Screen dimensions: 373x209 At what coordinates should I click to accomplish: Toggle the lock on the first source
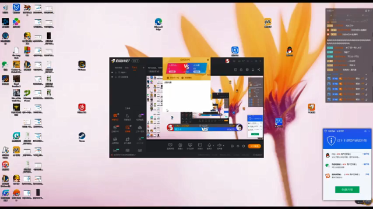coord(116,73)
